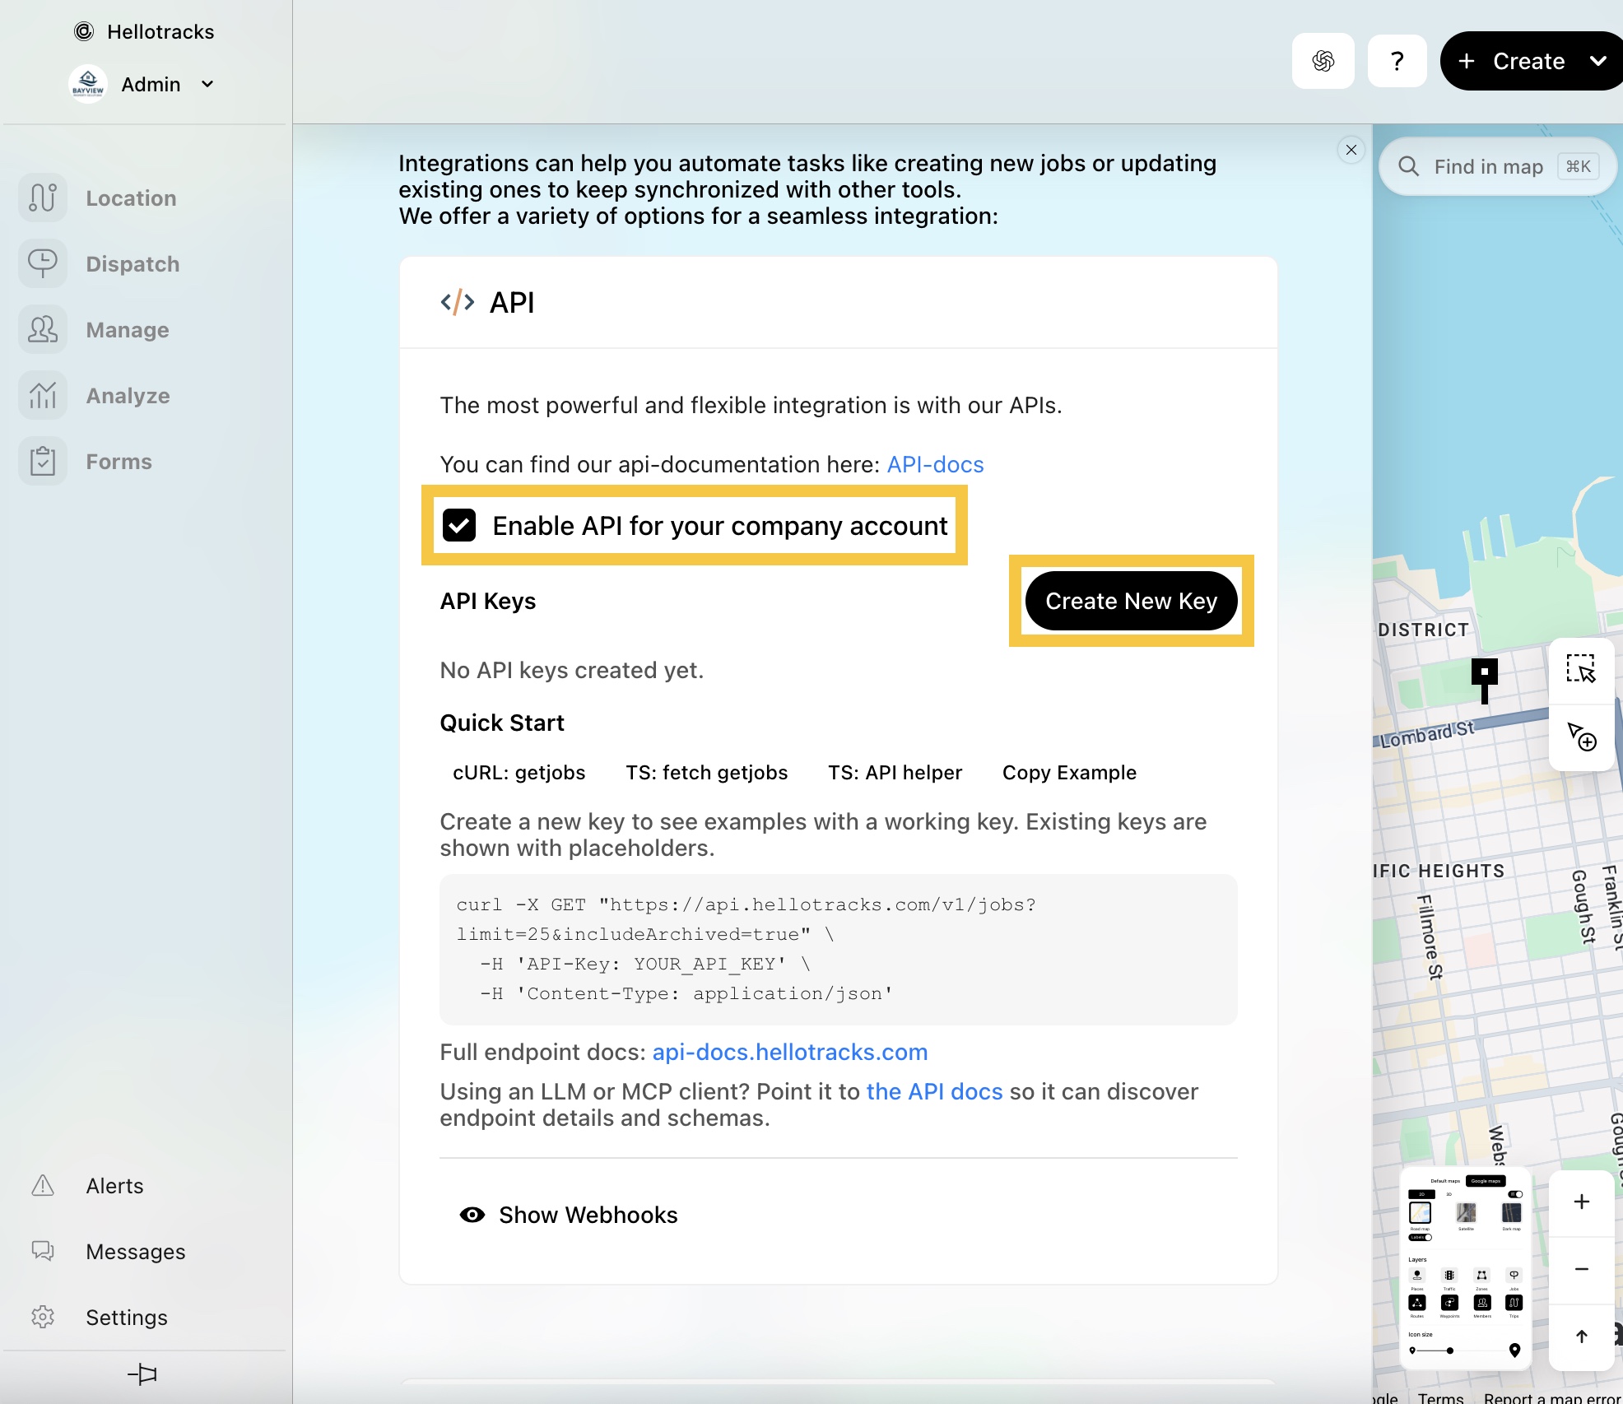Toggle Show Webhooks eye icon
Screen dimensions: 1623x1404
click(472, 1215)
